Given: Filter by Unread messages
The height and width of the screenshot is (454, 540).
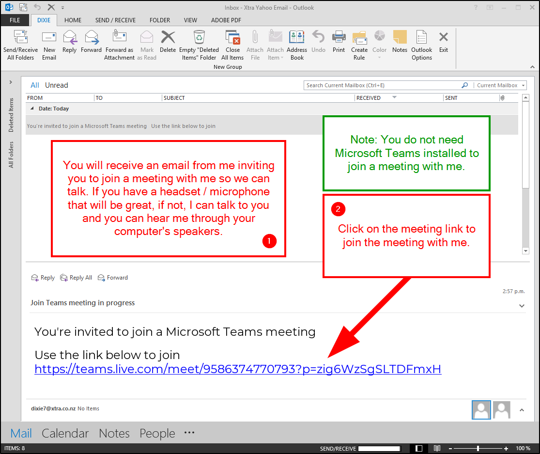Looking at the screenshot, I should tap(57, 85).
